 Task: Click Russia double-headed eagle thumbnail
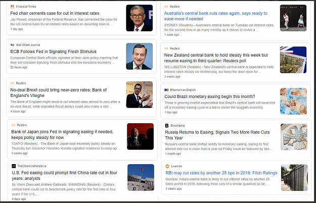coord(294,137)
